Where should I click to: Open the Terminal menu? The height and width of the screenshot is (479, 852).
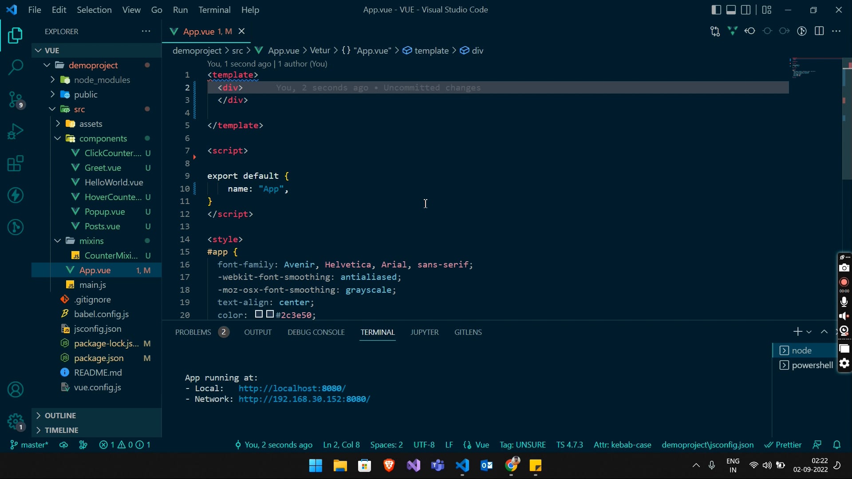pyautogui.click(x=214, y=10)
